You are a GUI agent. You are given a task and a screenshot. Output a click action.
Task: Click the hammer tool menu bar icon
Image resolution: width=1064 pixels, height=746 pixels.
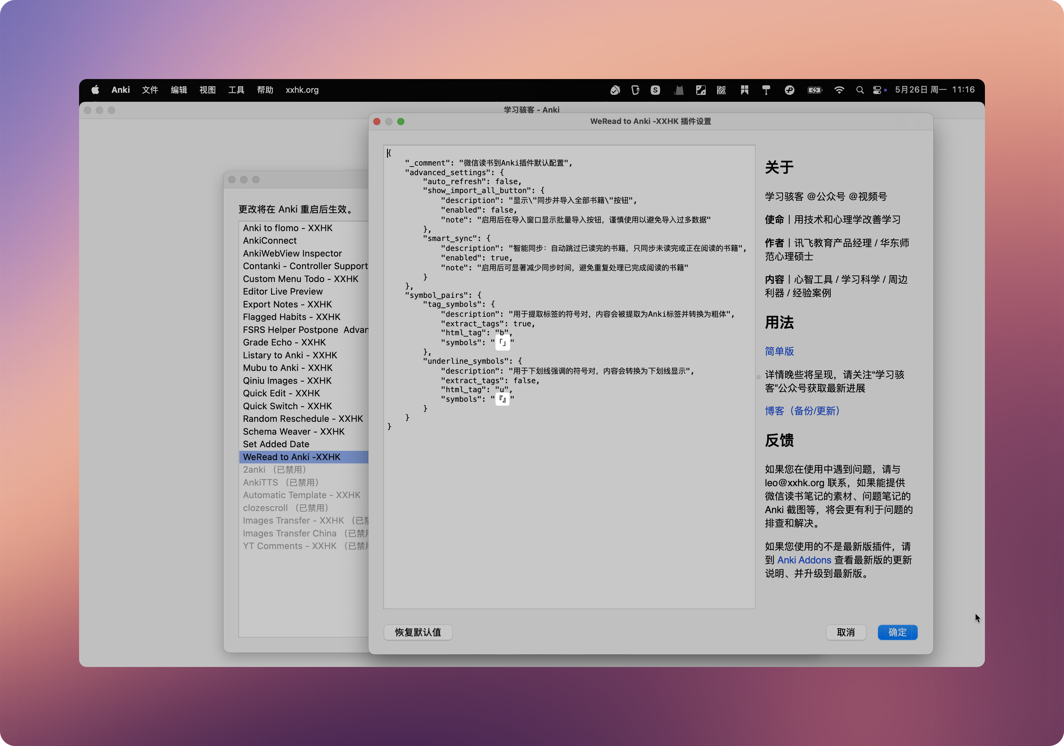click(x=766, y=90)
